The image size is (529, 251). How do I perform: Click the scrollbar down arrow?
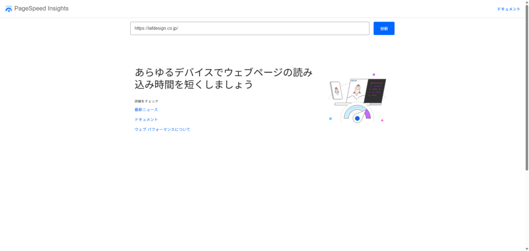(526, 249)
